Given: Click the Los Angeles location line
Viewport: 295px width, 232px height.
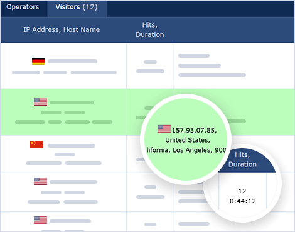Looking at the screenshot, I should (x=186, y=150).
